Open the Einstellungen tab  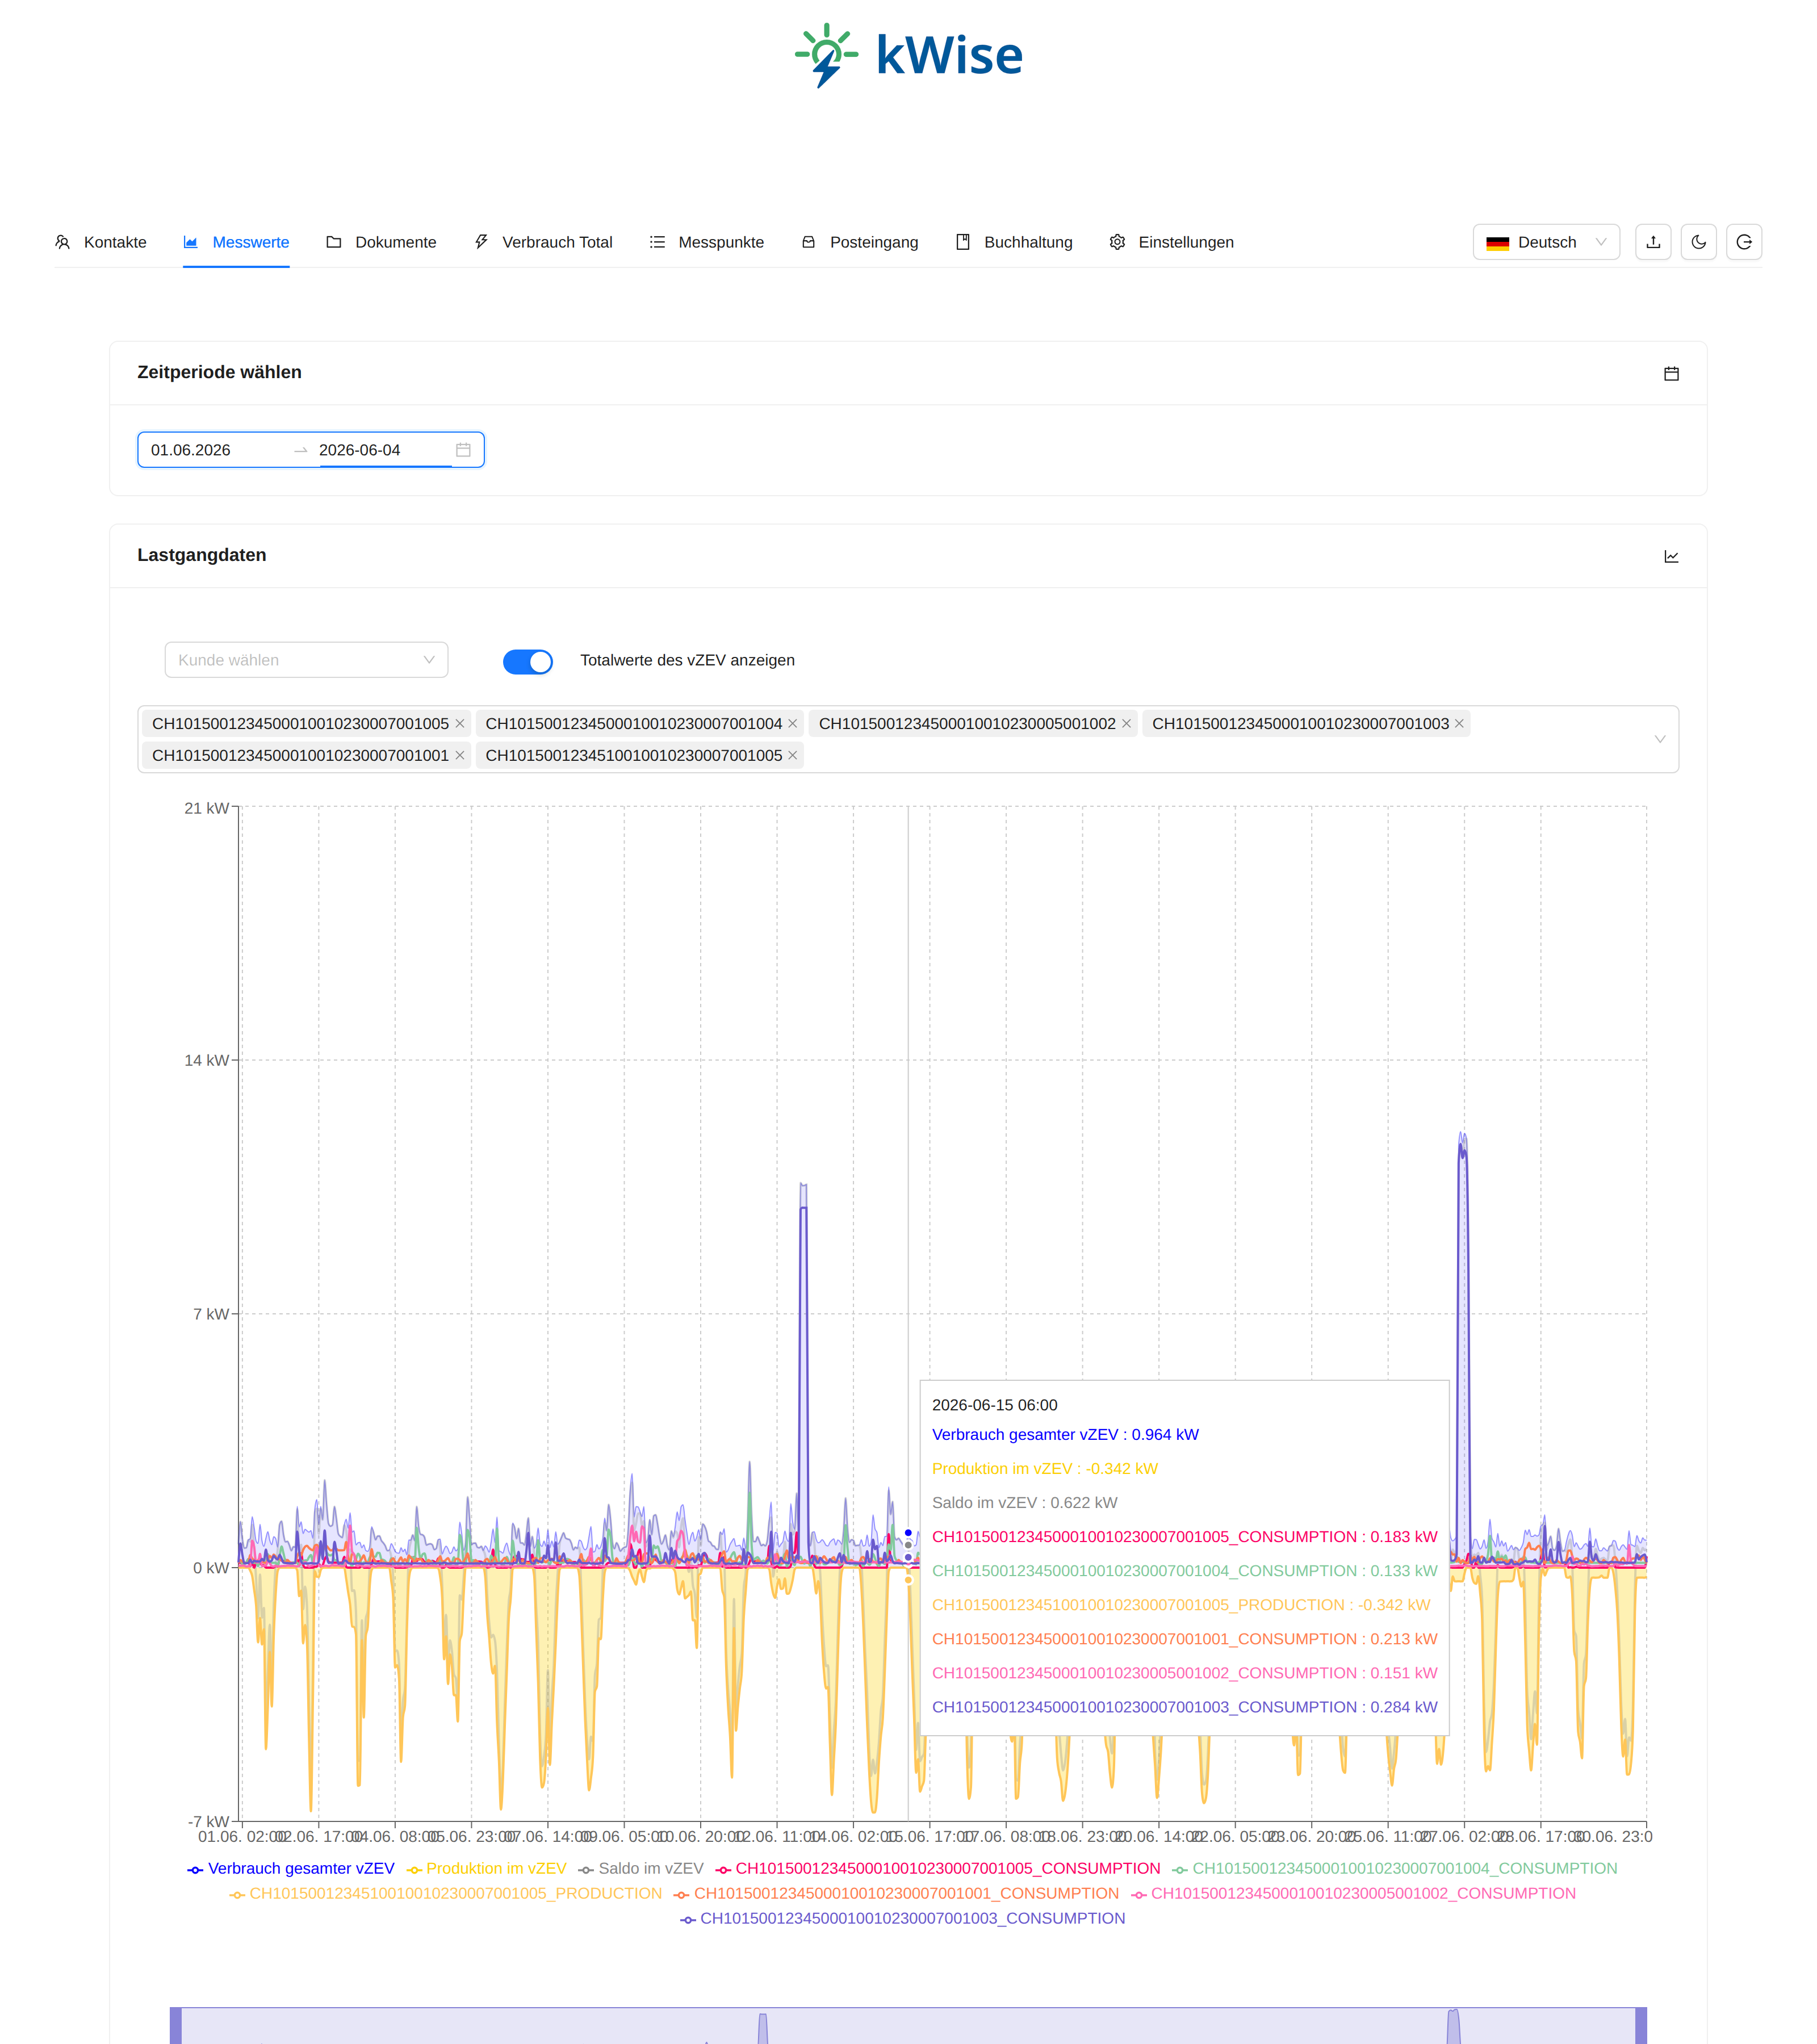point(1171,242)
